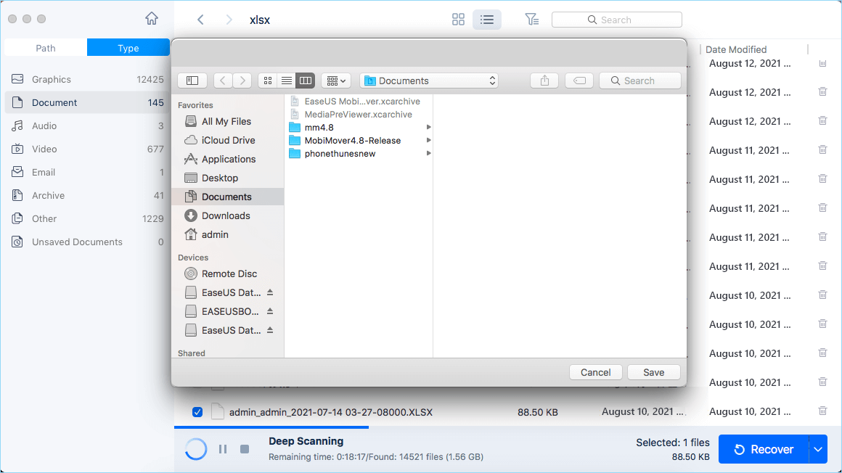Switch to the thumbnail grid view in the main toolbar
Viewport: 842px width, 473px height.
pyautogui.click(x=458, y=20)
